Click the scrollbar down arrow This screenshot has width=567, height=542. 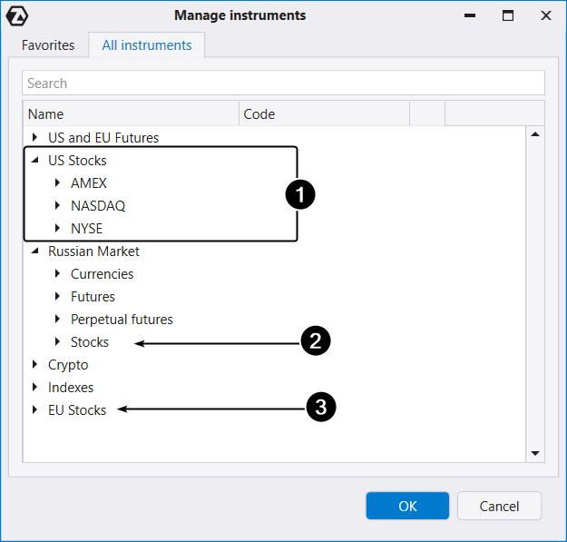pyautogui.click(x=535, y=453)
